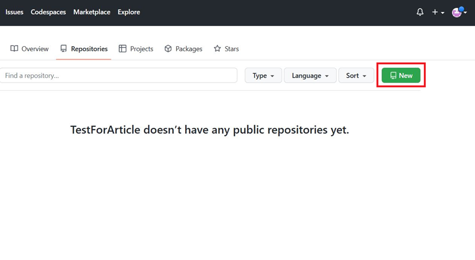Click the green New repository button
This screenshot has height=260, width=475.
(401, 75)
